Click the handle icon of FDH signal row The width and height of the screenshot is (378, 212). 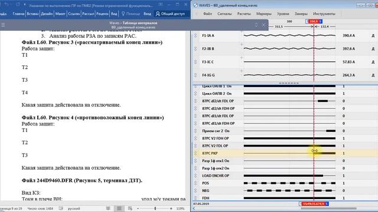click(195, 198)
